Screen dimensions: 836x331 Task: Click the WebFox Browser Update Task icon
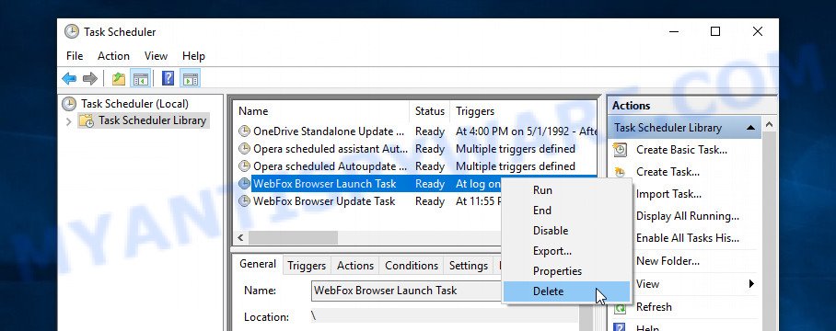click(x=244, y=201)
